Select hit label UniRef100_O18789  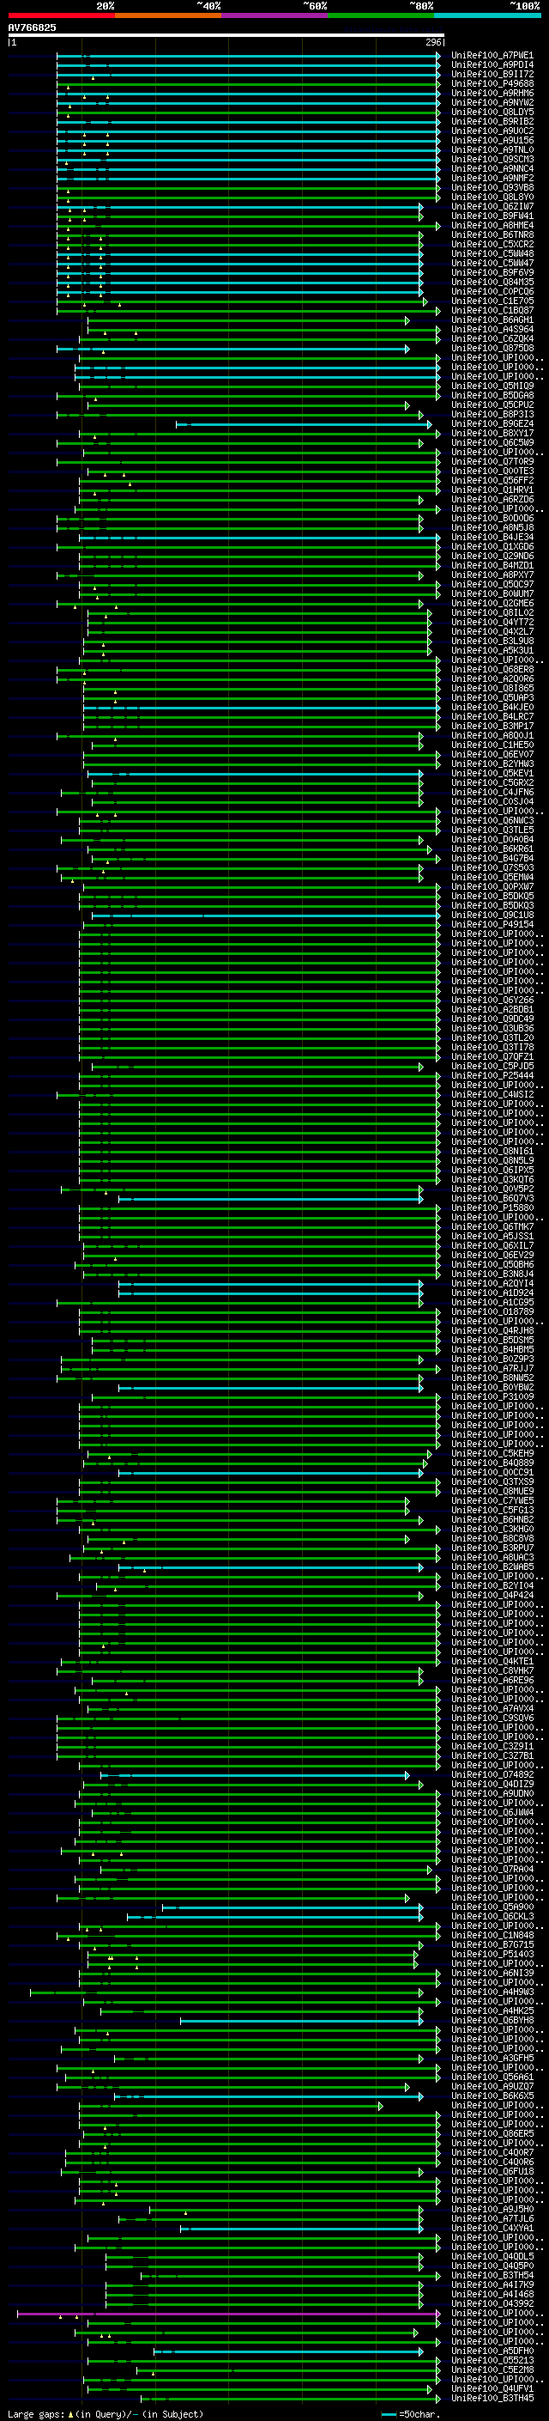492,1312
